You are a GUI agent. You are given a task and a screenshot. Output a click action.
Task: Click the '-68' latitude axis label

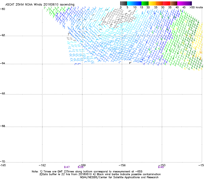(2, 126)
